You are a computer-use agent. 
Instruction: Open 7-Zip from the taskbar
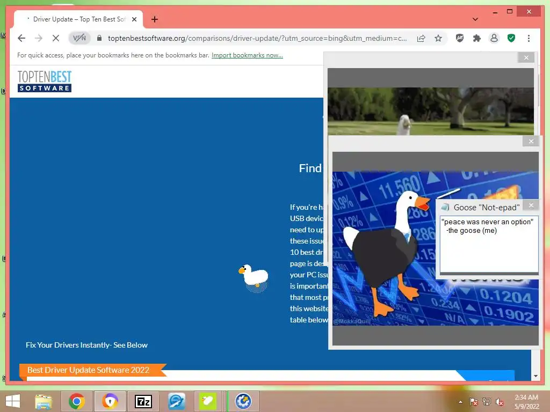pos(143,401)
